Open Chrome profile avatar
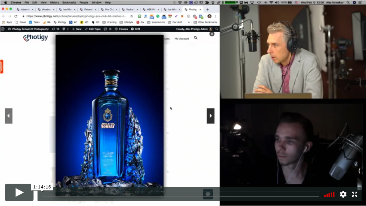This screenshot has width=366, height=206. click(210, 16)
